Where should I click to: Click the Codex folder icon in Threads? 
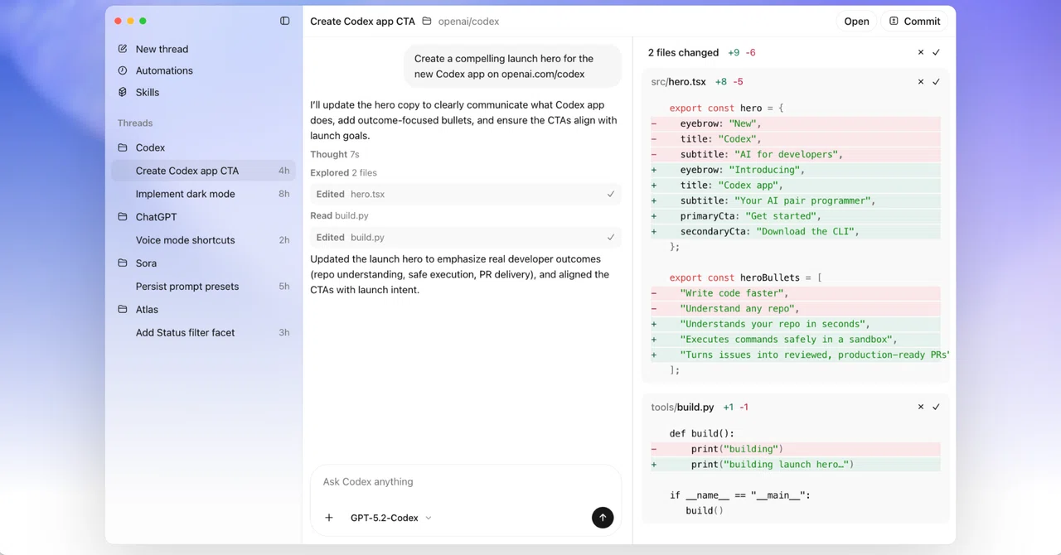(123, 147)
